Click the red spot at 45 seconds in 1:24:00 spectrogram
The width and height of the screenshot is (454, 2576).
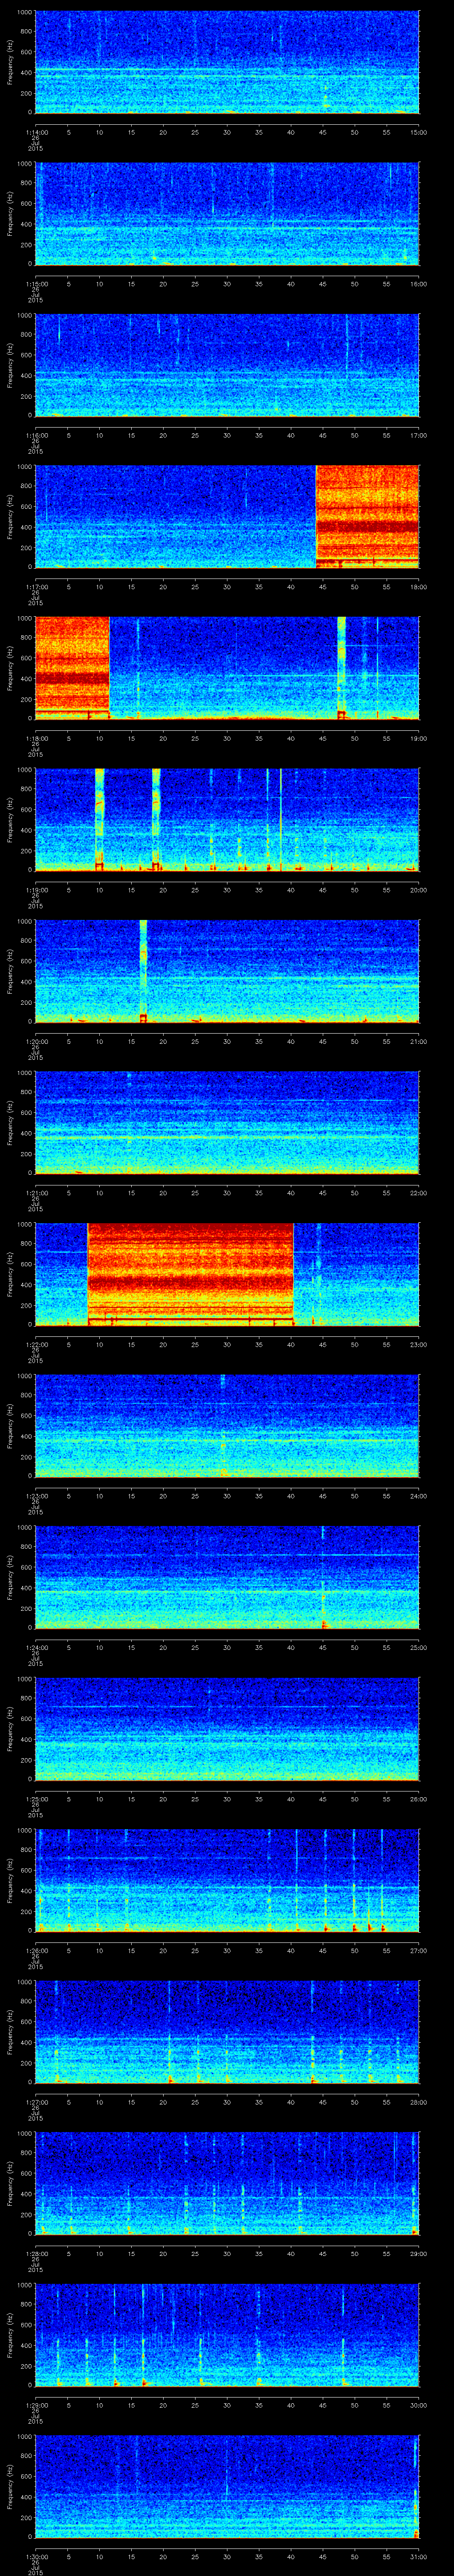tap(324, 1624)
